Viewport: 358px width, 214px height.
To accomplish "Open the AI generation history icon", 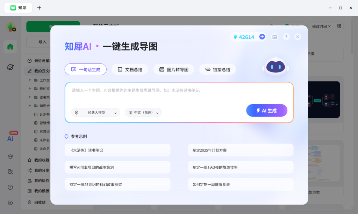I will (275, 37).
